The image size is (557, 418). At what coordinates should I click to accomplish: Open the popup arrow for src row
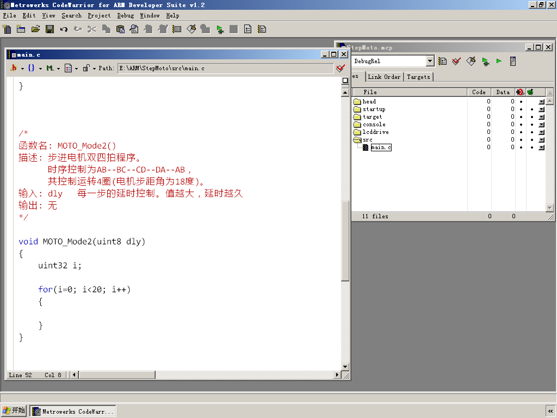click(541, 140)
